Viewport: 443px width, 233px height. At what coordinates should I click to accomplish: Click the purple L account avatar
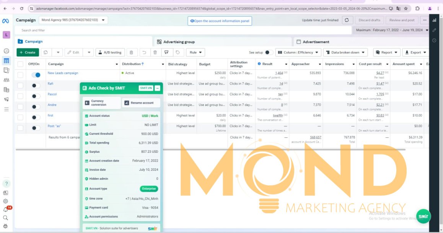coord(6,35)
